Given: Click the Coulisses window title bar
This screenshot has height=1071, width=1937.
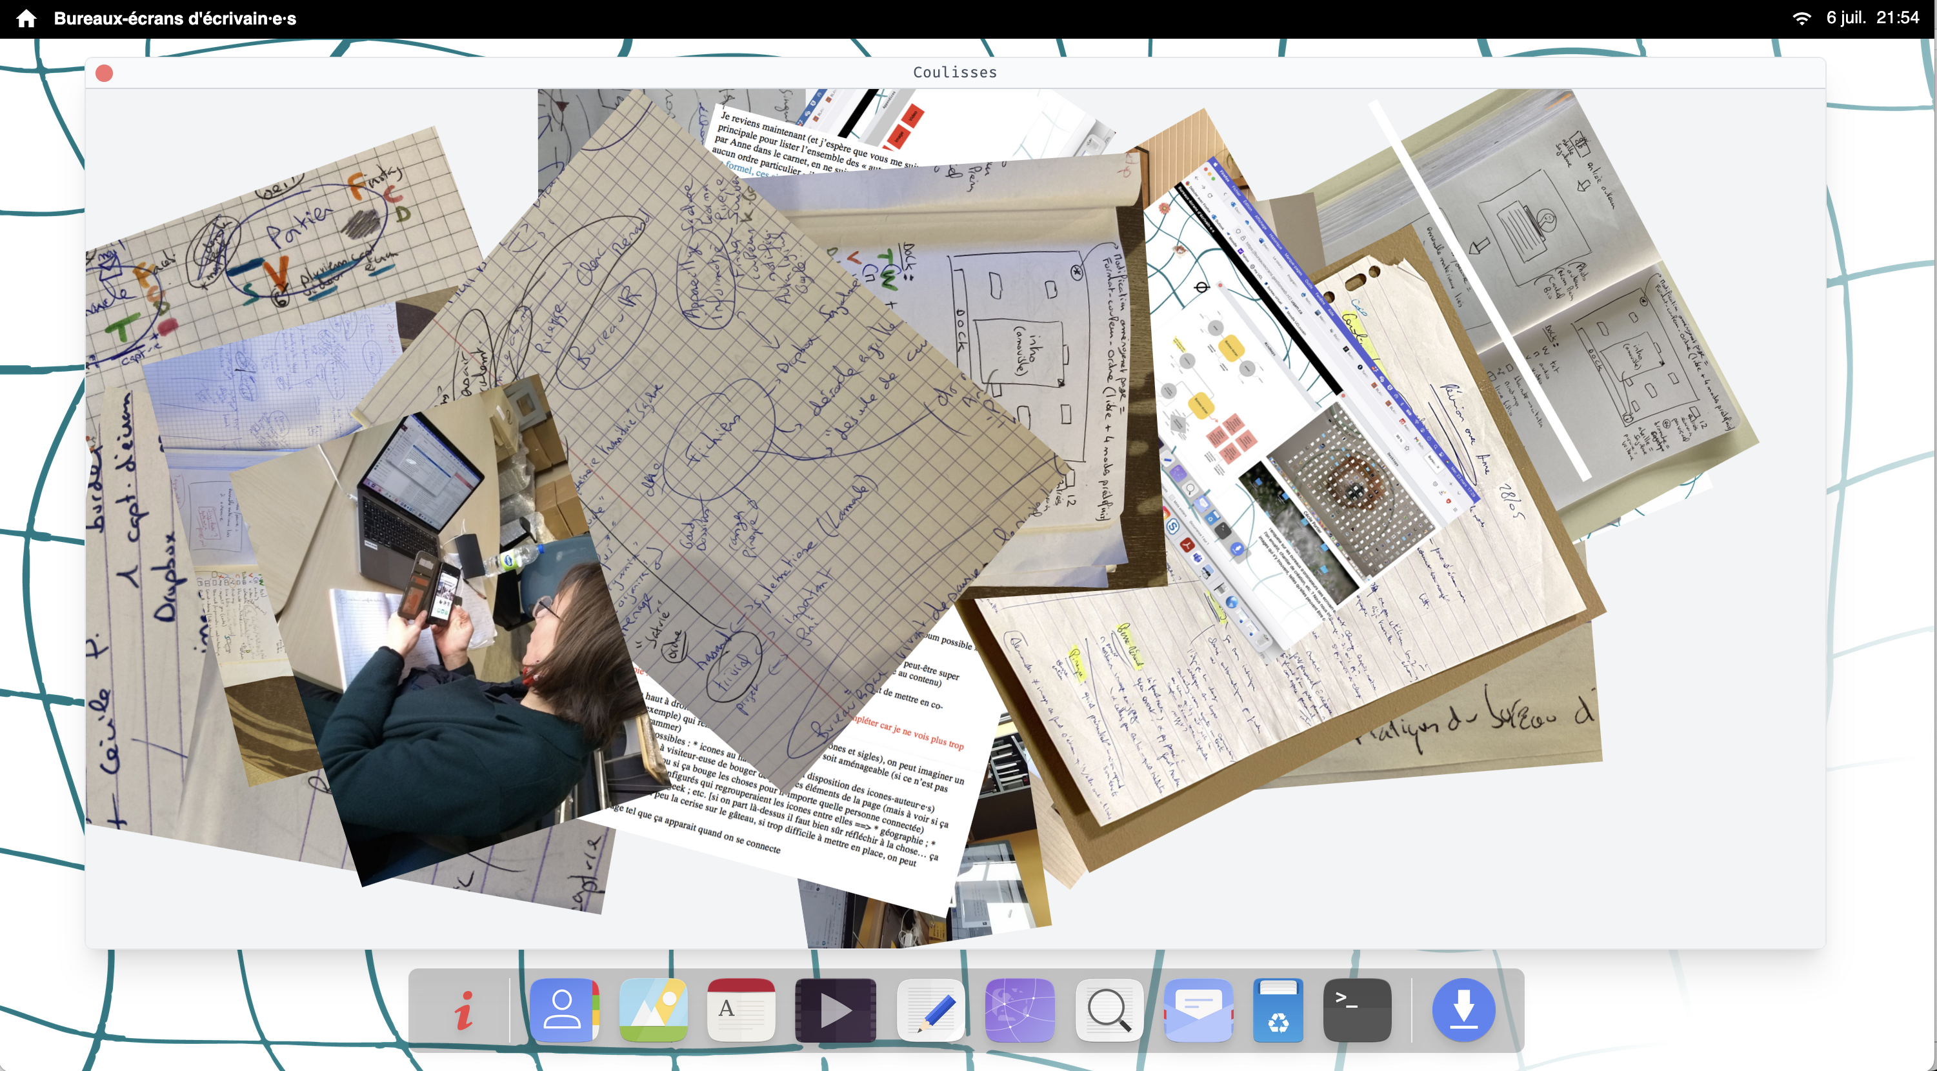Looking at the screenshot, I should pyautogui.click(x=954, y=72).
